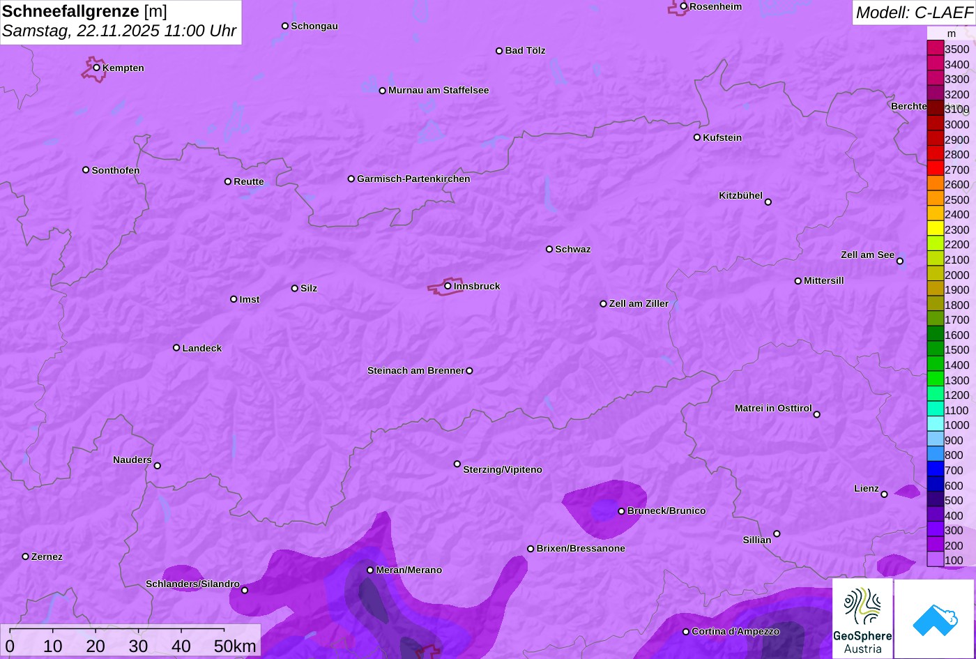Screen dimensions: 976x659
Task: Select the 'Sterzing/Vipiteno' label
Action: point(503,469)
